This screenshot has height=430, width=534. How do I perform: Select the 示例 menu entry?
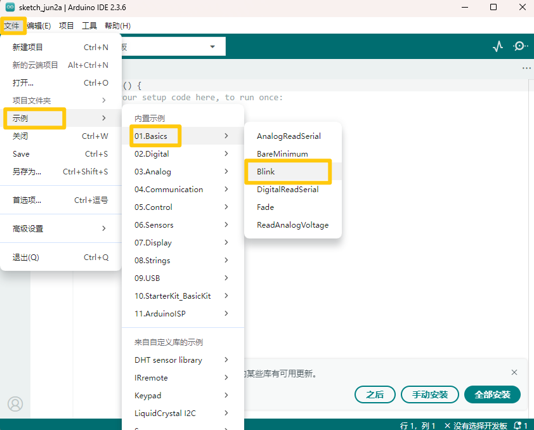[x=61, y=118]
